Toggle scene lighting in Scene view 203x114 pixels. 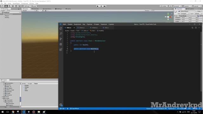pyautogui.click(x=40, y=10)
